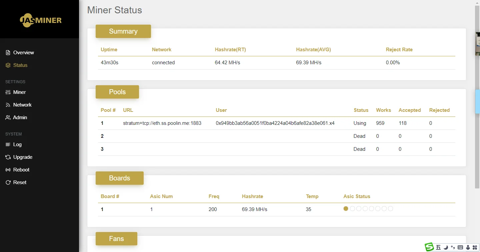Click the Log lines icon in sidebar
Image resolution: width=480 pixels, height=252 pixels.
8,144
